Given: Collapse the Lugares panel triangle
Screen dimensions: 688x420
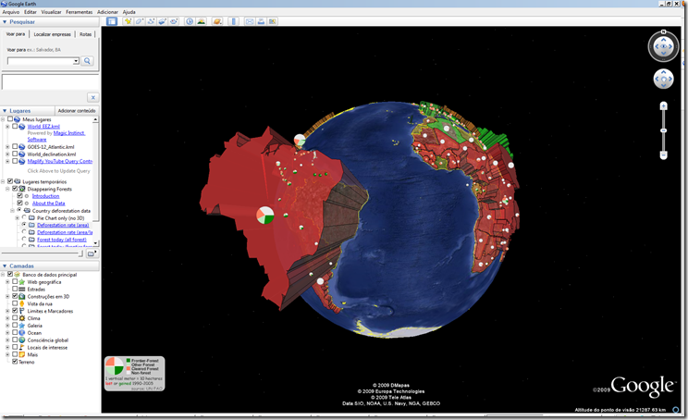Looking at the screenshot, I should tap(5, 111).
